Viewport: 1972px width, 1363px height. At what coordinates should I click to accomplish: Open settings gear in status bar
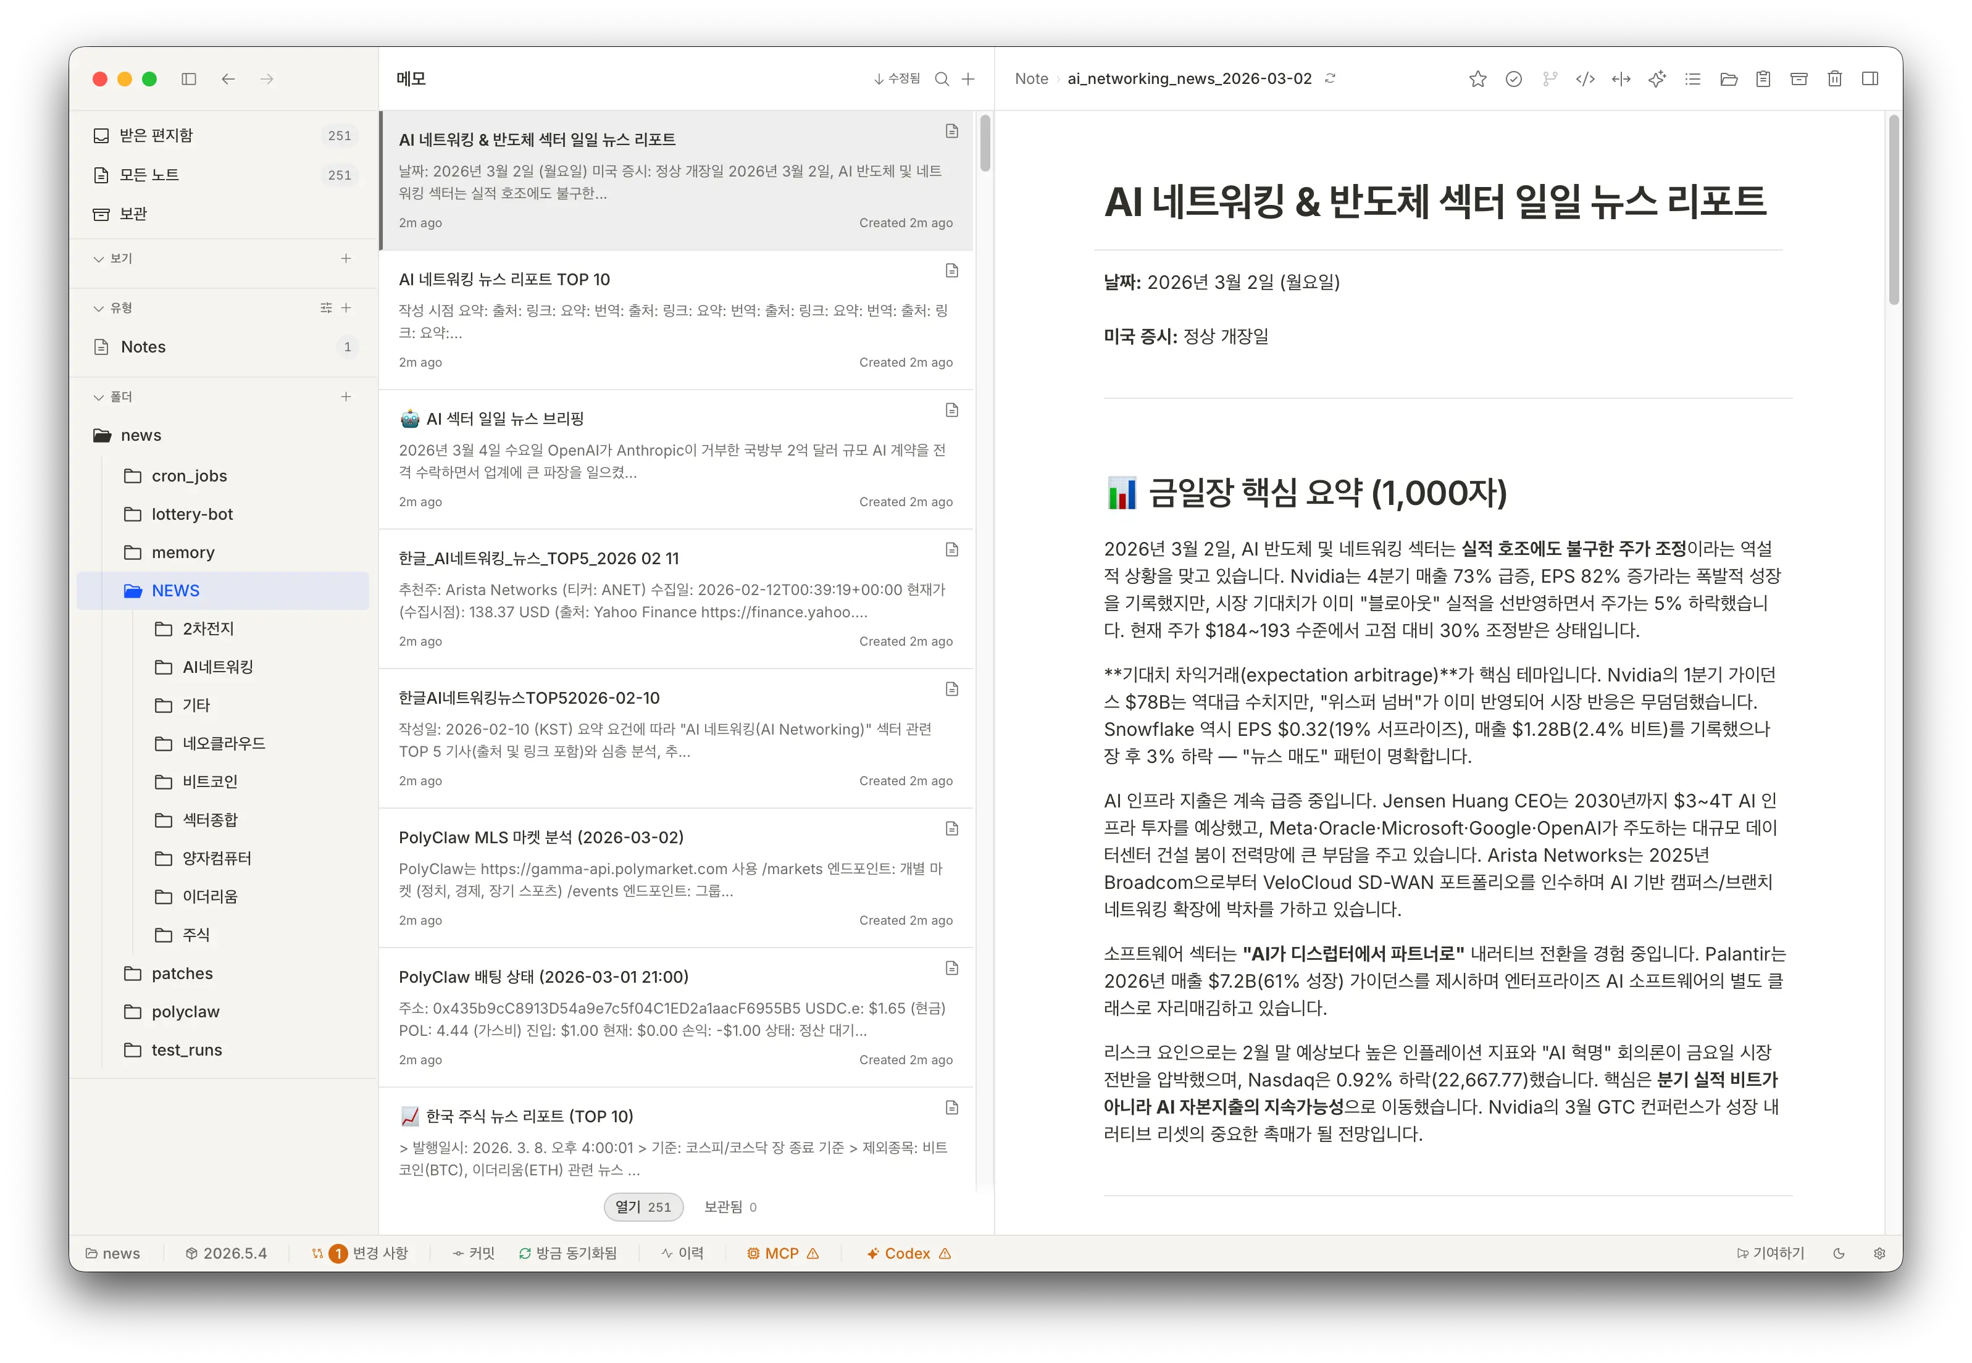[1880, 1254]
